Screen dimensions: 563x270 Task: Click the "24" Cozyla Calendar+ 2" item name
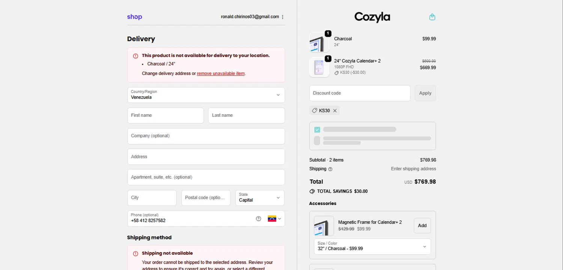coord(357,61)
